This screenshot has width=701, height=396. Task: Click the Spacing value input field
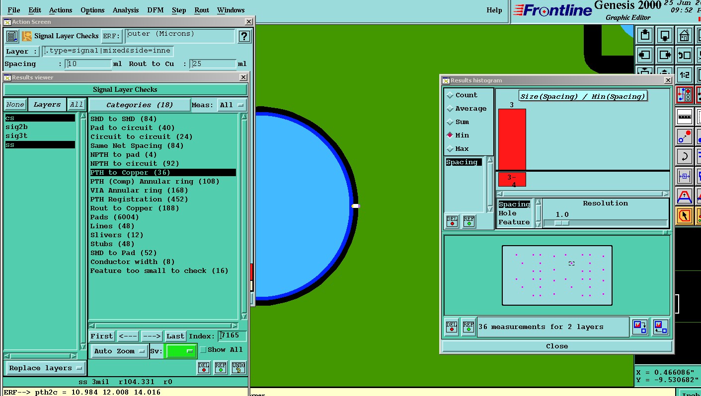tap(88, 64)
